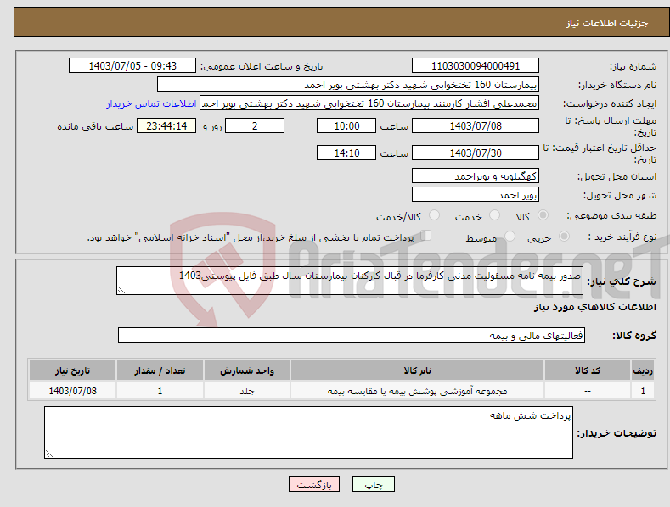The width and height of the screenshot is (670, 507).
Task: Click the تعداد / مقدار column header
Action: pyautogui.click(x=160, y=370)
